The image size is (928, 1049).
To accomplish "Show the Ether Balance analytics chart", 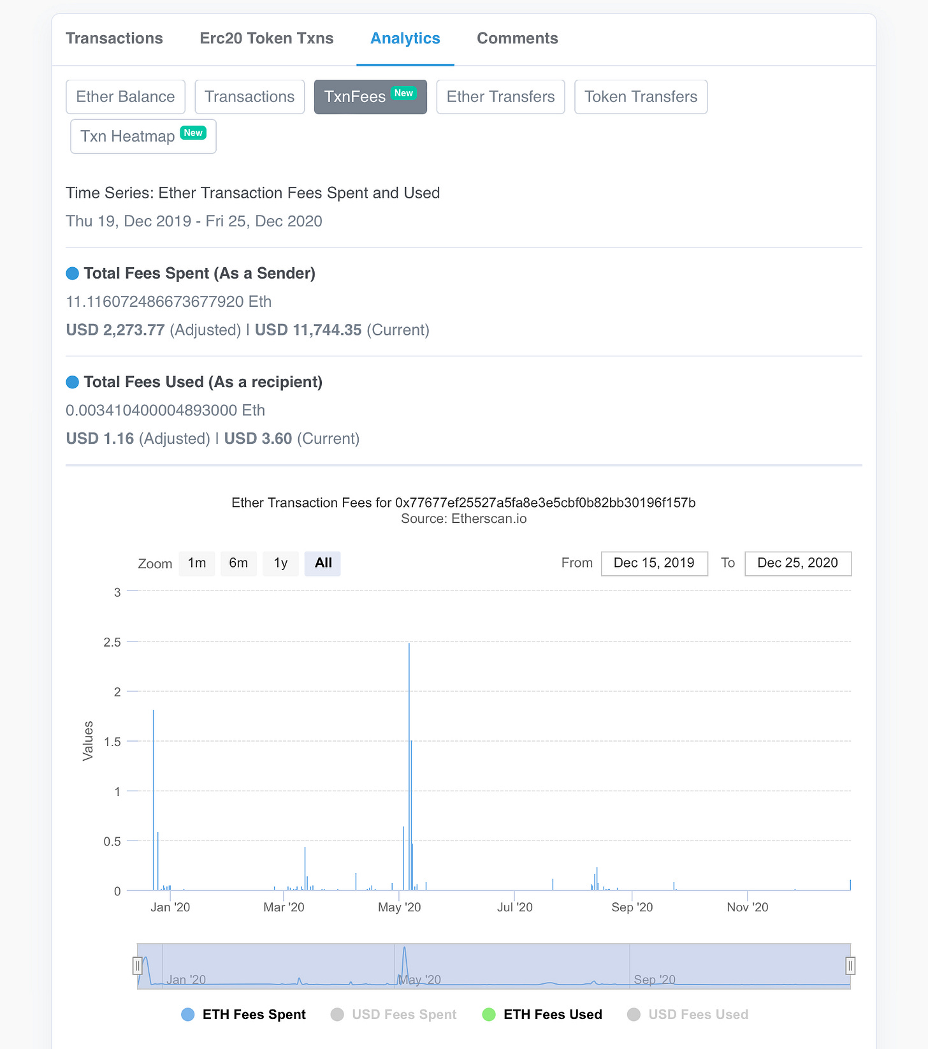I will tap(126, 97).
